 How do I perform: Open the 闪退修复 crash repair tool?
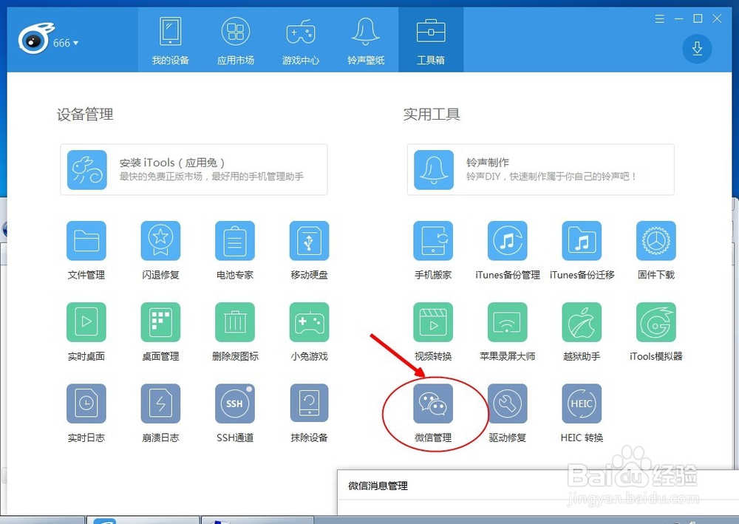pyautogui.click(x=160, y=241)
